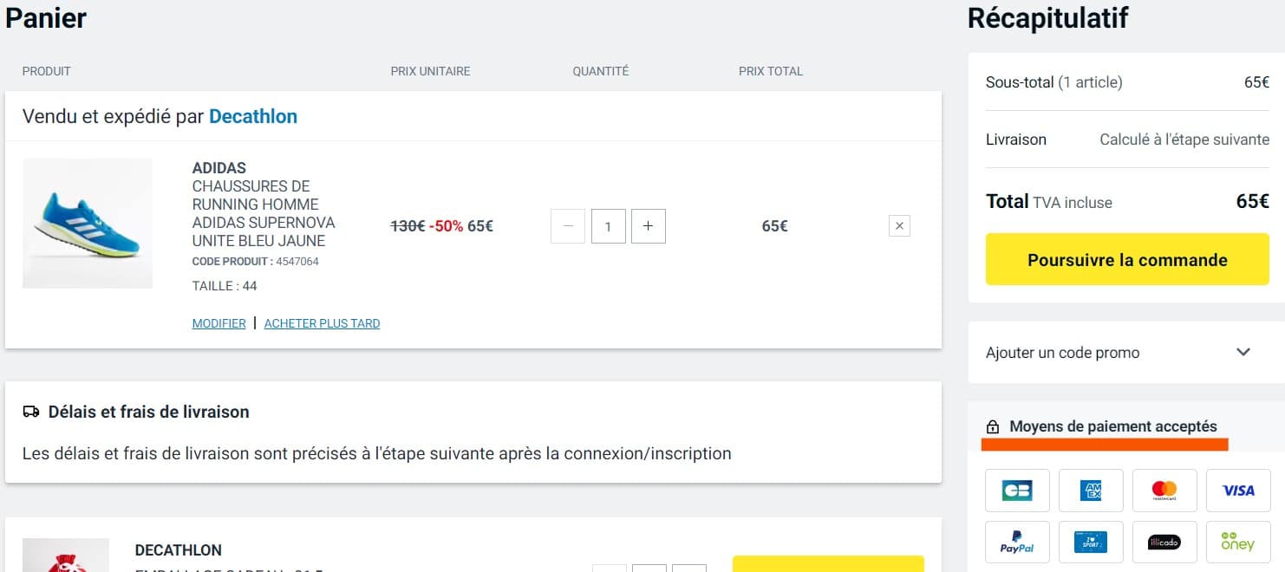Open the 'Modifier' link for the shoes

pos(219,323)
